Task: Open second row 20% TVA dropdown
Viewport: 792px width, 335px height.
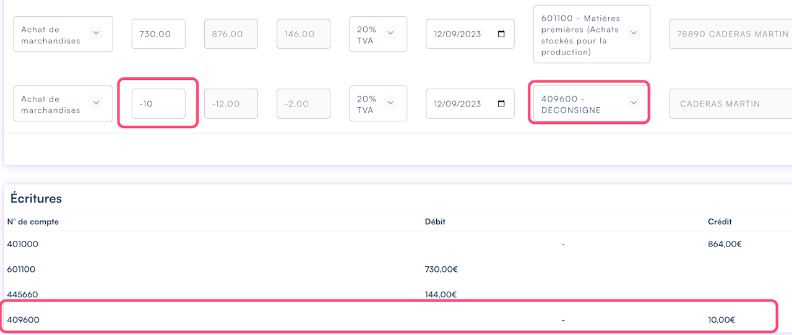Action: pos(390,103)
